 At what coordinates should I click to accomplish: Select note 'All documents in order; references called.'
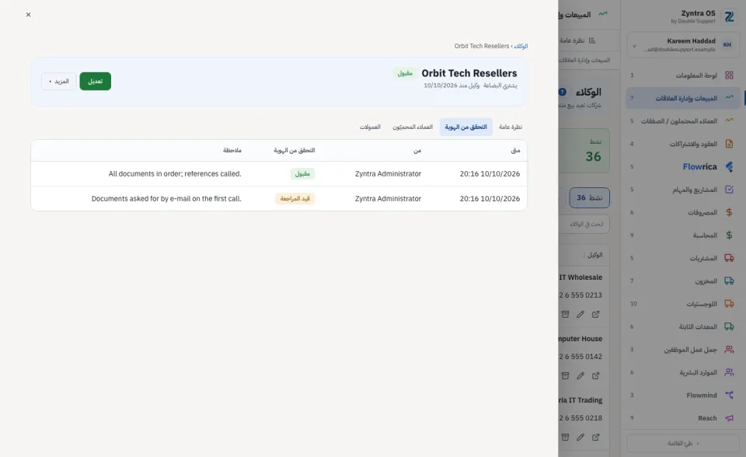(175, 174)
